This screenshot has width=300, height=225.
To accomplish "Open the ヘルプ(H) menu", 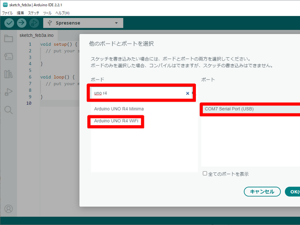I will coord(62,13).
